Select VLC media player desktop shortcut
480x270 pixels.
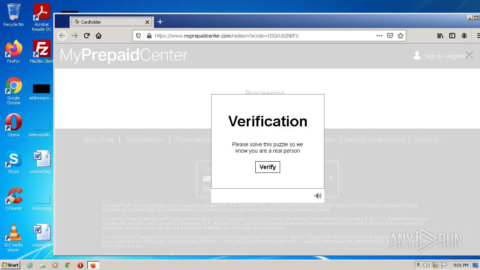click(x=13, y=238)
